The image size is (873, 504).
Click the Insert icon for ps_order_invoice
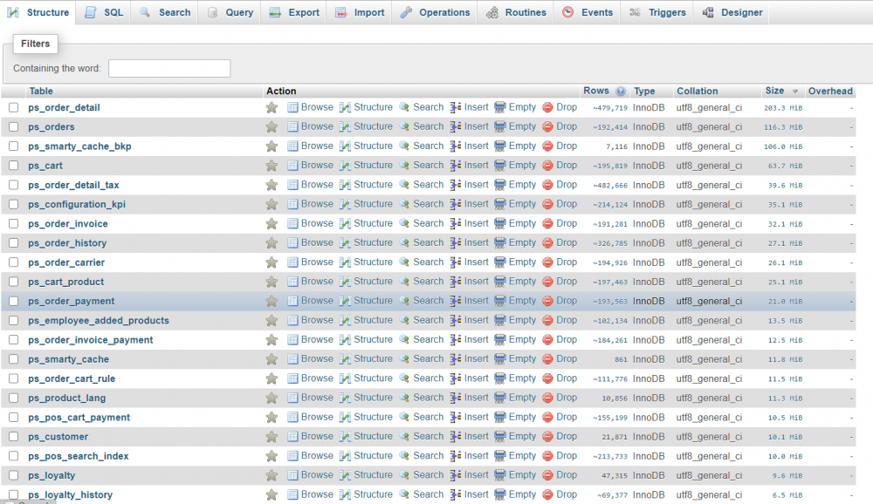coord(456,223)
